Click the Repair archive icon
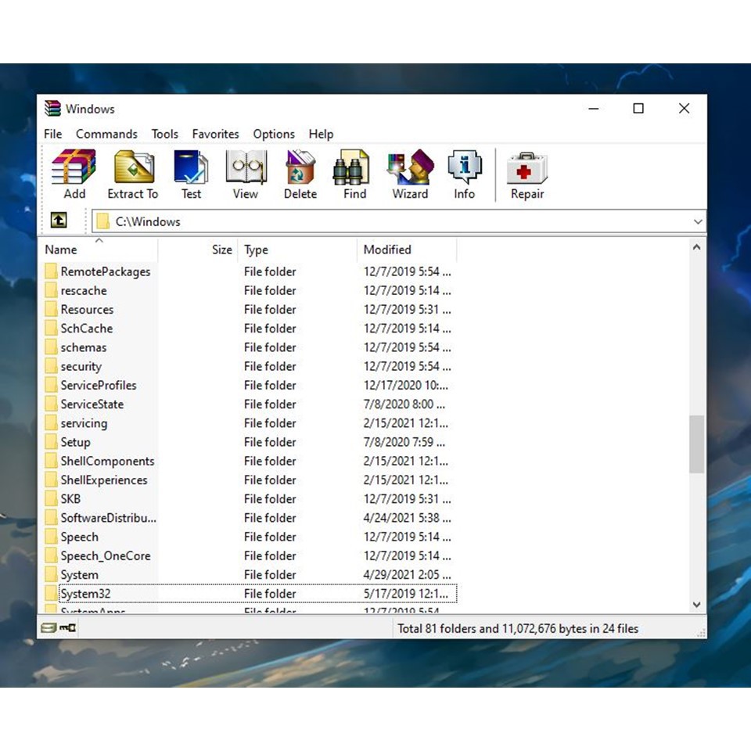 [x=527, y=174]
